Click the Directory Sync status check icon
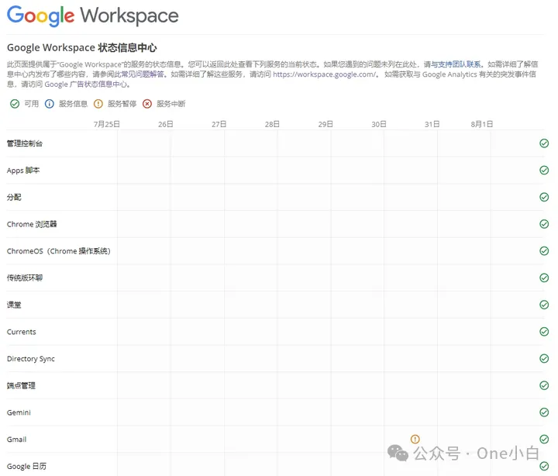Viewport: 558px width, 476px height. 544,358
